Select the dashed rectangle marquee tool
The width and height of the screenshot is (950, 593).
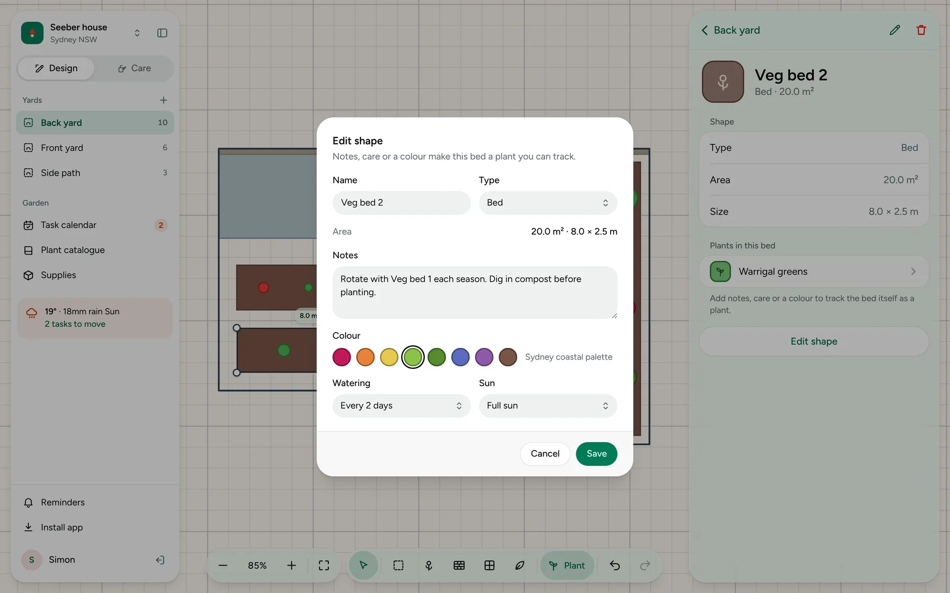tap(398, 565)
